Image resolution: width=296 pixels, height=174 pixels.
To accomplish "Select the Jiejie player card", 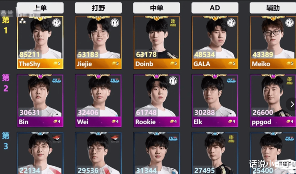I will 98,42.
